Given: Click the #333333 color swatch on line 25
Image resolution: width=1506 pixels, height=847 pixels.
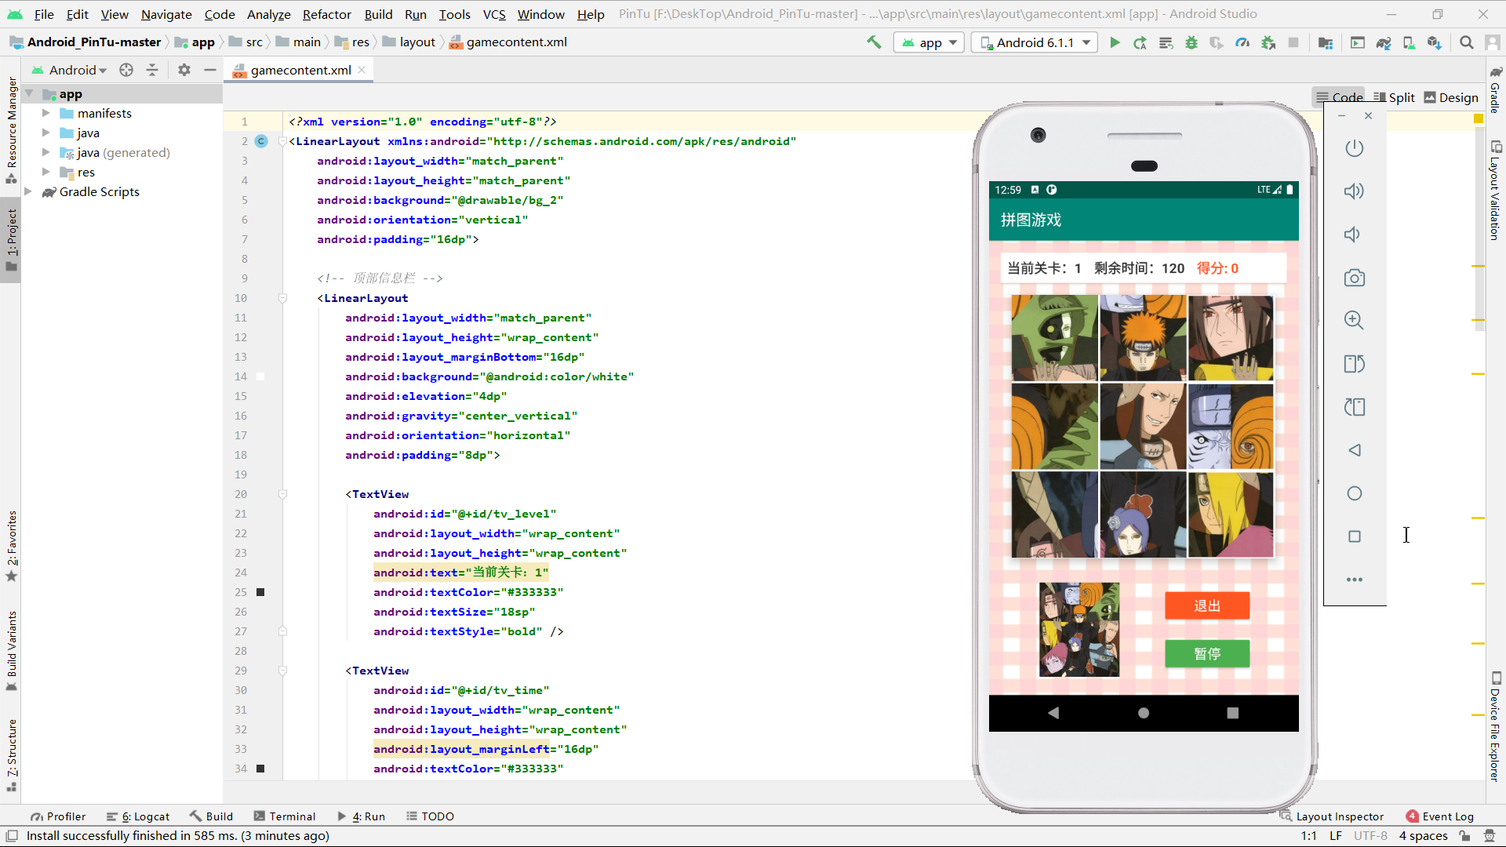Looking at the screenshot, I should [x=260, y=592].
